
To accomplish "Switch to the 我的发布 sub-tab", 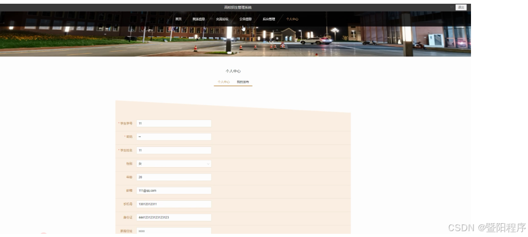I will tap(243, 82).
